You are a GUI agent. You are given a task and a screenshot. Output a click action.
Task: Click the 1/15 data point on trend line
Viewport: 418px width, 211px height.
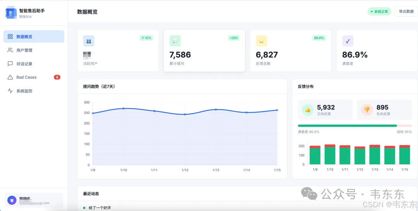click(277, 110)
